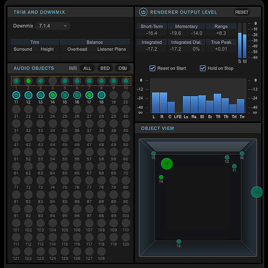Mute BED audio objects
The image size is (268, 268).
click(x=105, y=68)
